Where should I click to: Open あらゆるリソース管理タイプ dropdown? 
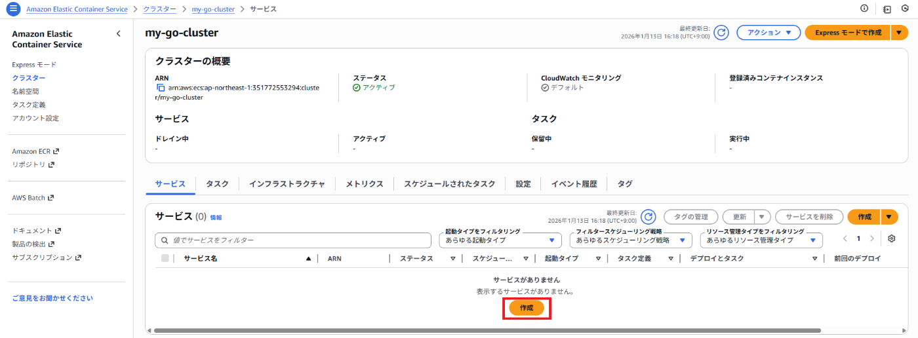tap(761, 240)
